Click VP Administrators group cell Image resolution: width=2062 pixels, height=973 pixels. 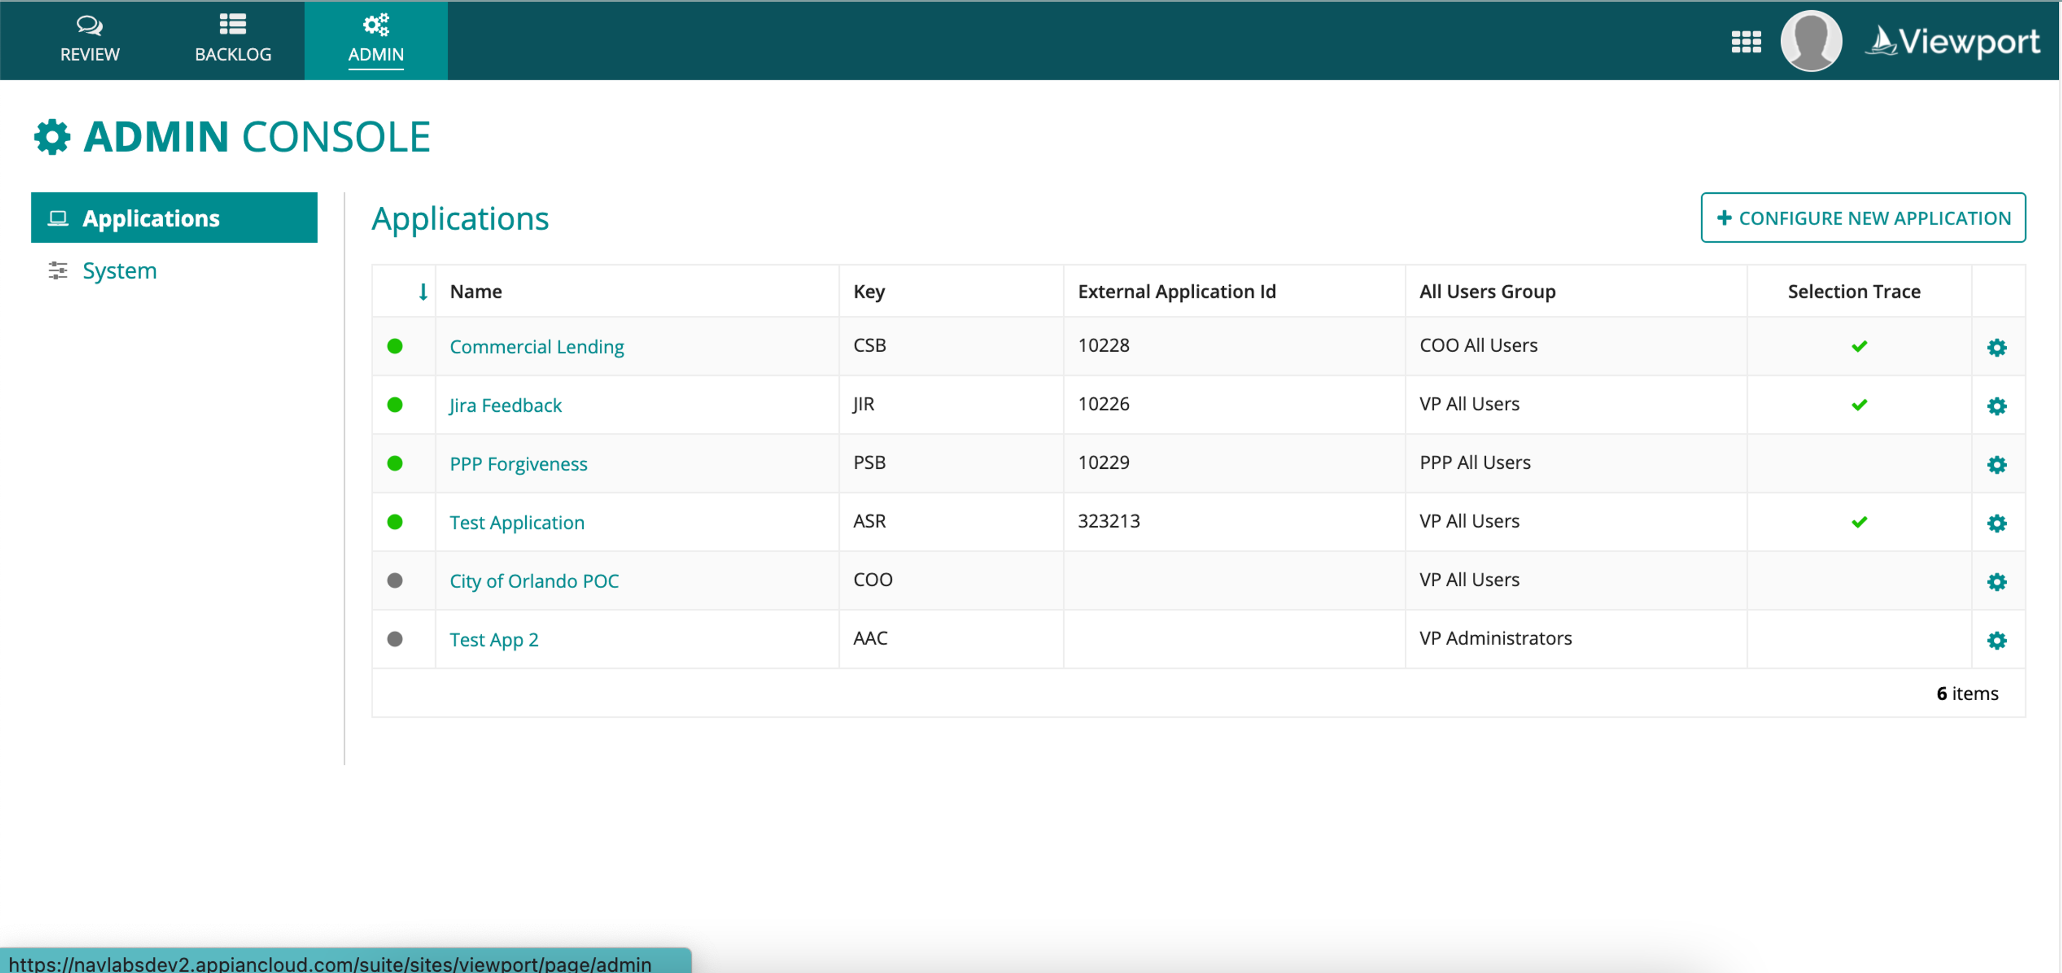[1495, 638]
